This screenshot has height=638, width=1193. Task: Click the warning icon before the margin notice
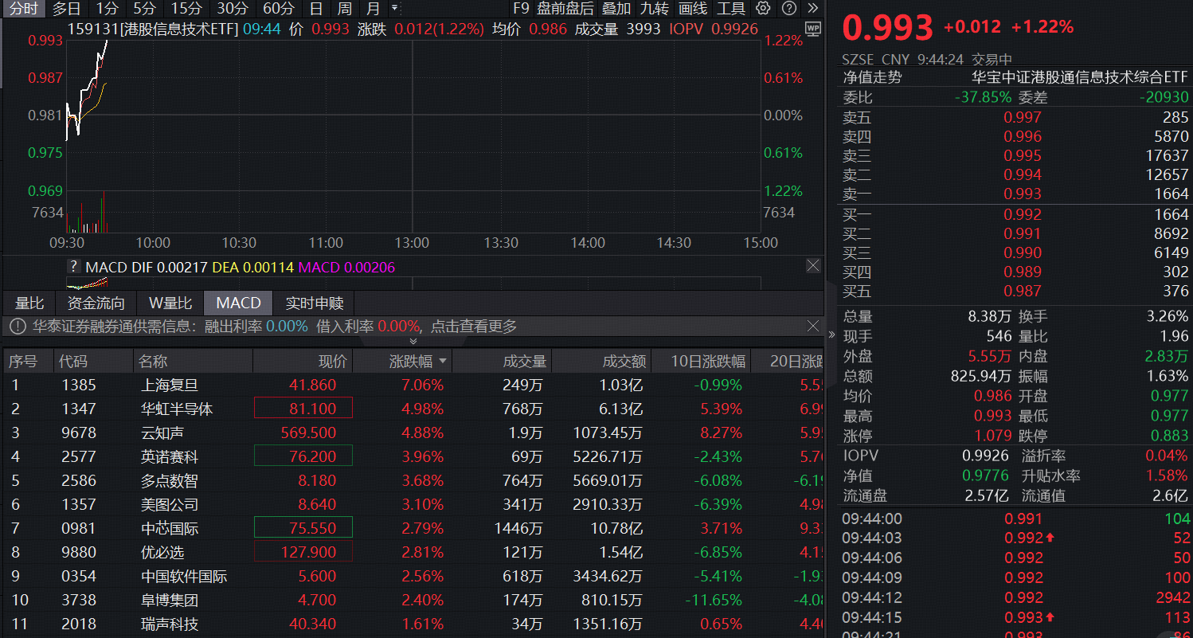tap(18, 327)
